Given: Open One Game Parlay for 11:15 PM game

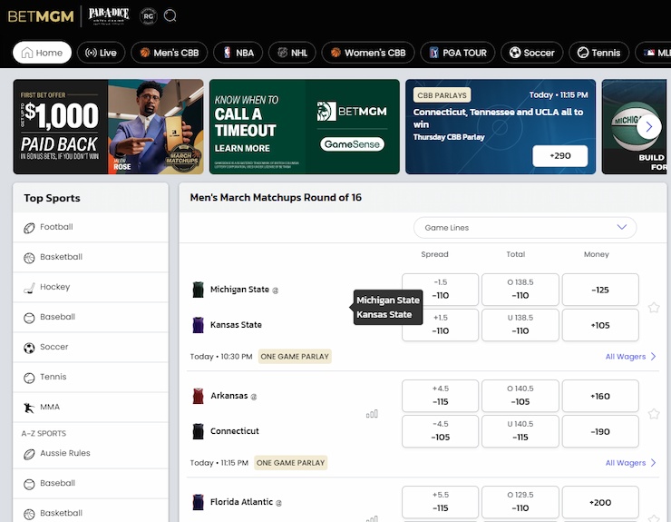Looking at the screenshot, I should click(290, 463).
